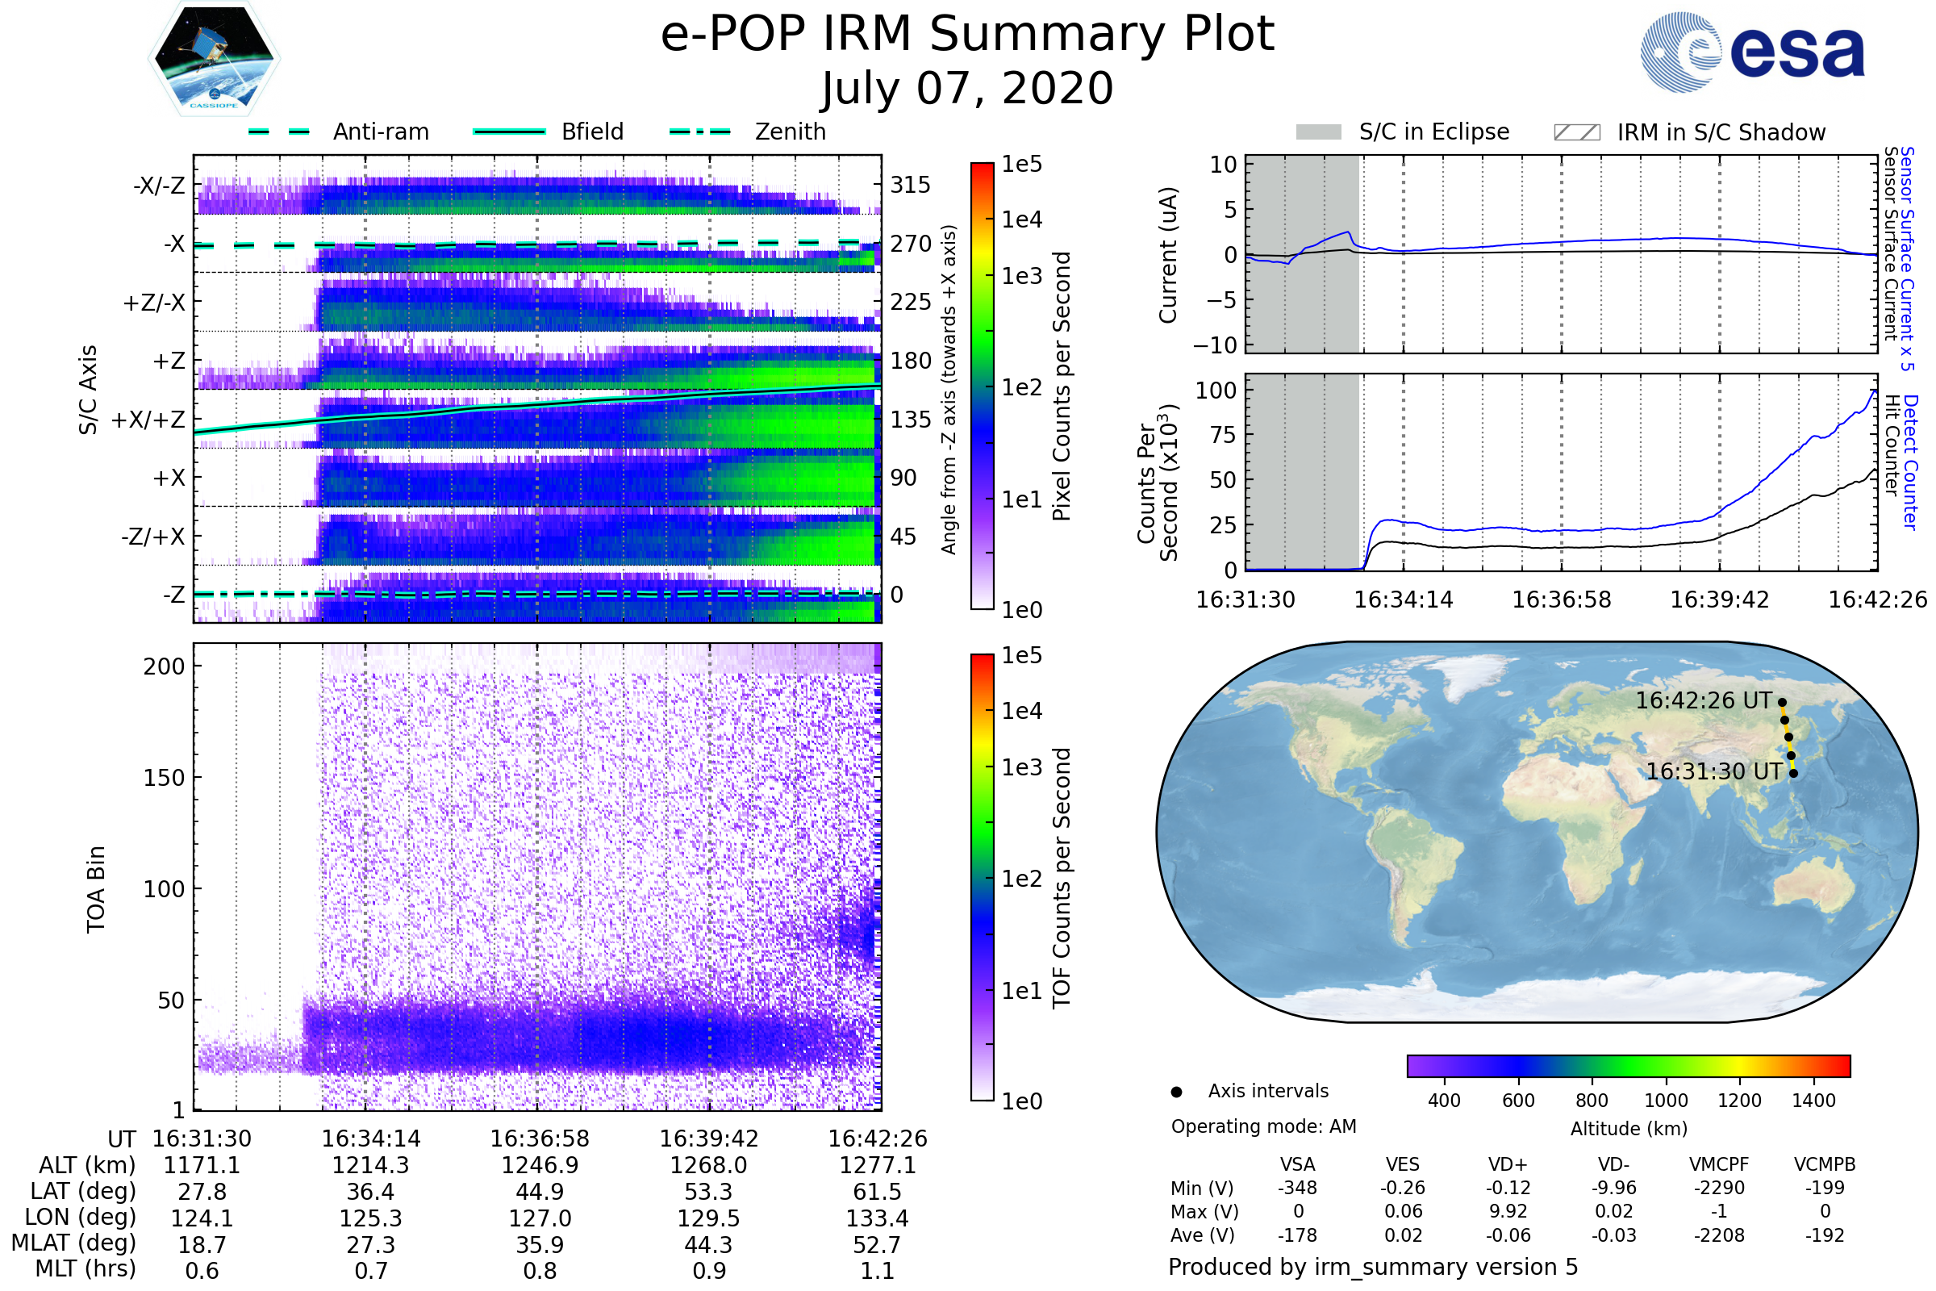Click the ESA logo
The image size is (1936, 1291).
(x=1751, y=52)
